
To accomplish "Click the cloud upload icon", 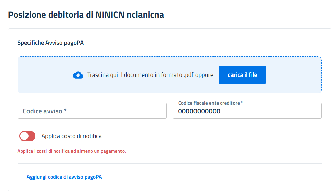I will click(78, 75).
